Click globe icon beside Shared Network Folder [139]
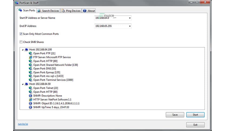 pos(30,65)
